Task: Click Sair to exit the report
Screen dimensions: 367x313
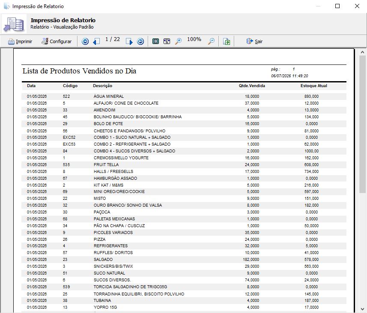Action: click(254, 41)
